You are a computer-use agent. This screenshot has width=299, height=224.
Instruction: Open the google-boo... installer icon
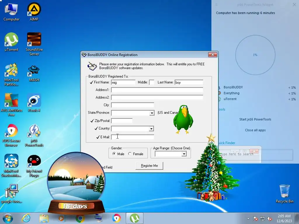(x=11, y=194)
